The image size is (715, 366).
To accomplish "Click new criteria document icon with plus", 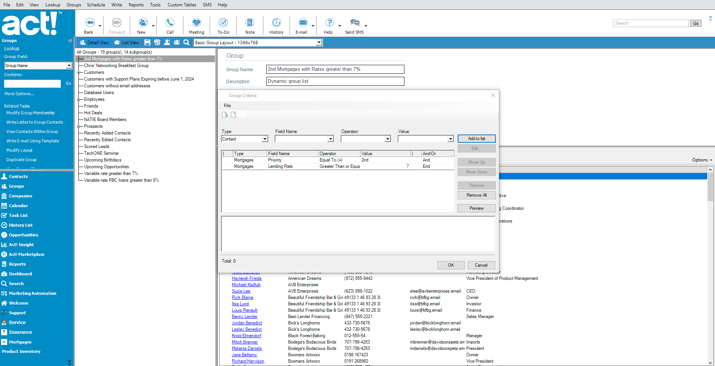I will click(x=225, y=115).
